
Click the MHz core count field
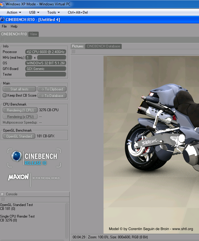pos(29,58)
